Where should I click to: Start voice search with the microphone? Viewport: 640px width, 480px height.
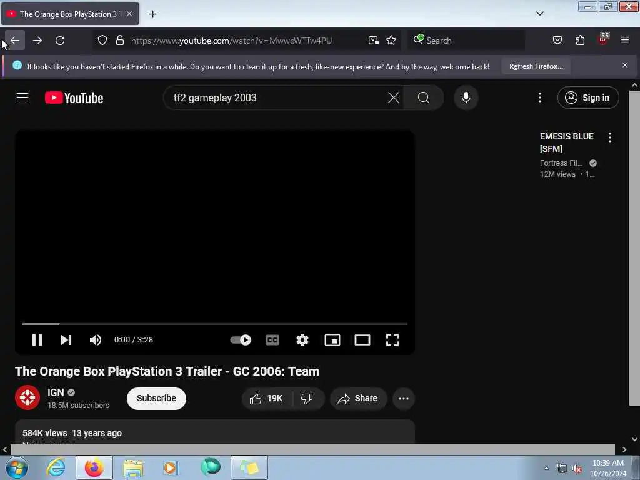coord(466,97)
